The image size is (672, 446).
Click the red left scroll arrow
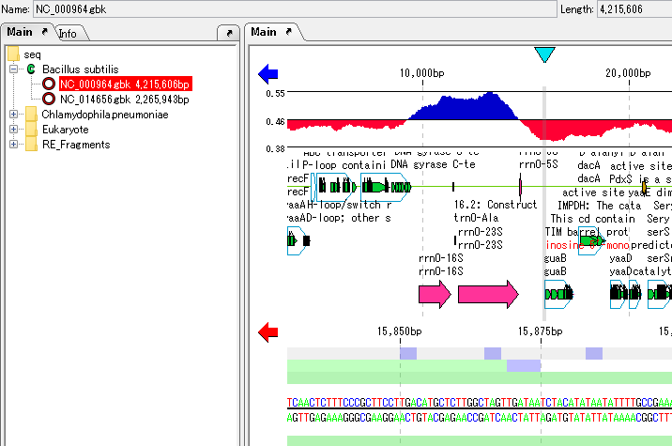(x=268, y=332)
